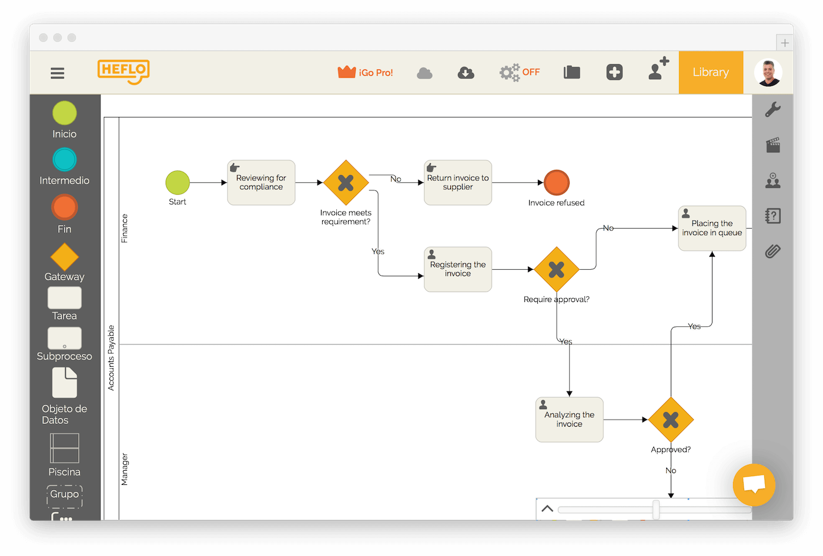Open the wrench properties panel
Image resolution: width=823 pixels, height=556 pixels.
(773, 109)
